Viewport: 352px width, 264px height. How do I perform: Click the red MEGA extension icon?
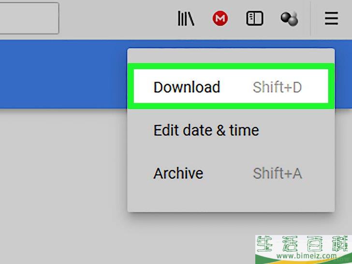220,18
